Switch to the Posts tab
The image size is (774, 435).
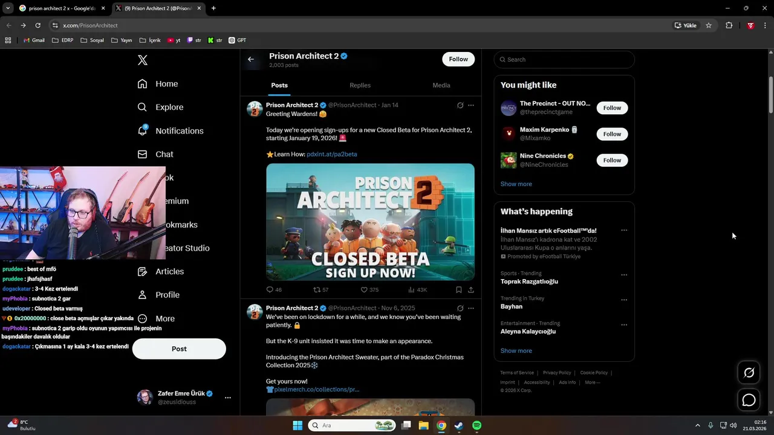279,85
